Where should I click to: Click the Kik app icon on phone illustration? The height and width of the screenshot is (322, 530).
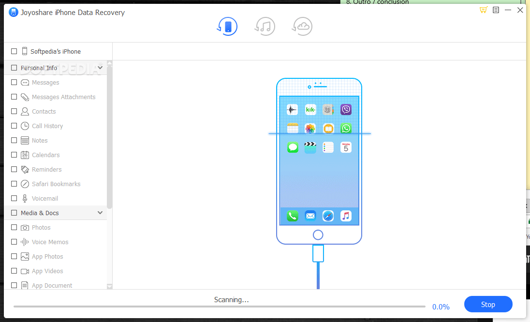310,109
